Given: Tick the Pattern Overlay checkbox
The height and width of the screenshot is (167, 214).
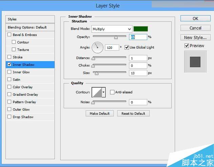Looking at the screenshot, I should pyautogui.click(x=9, y=102).
